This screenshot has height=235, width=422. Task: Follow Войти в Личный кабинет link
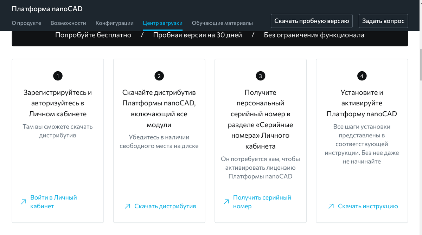click(53, 202)
